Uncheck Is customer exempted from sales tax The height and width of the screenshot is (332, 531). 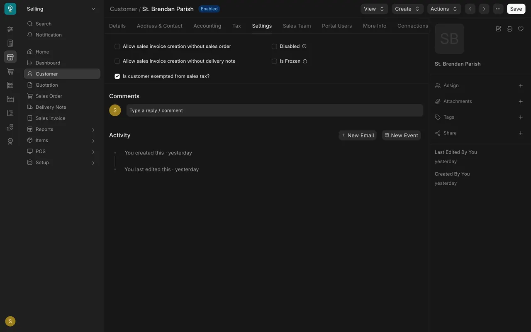tap(117, 76)
